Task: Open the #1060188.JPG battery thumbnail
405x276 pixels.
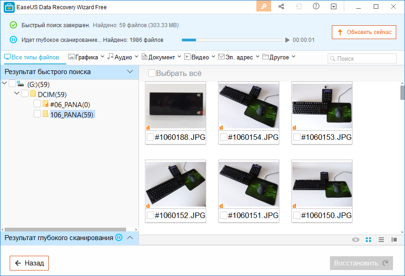Action: point(176,106)
